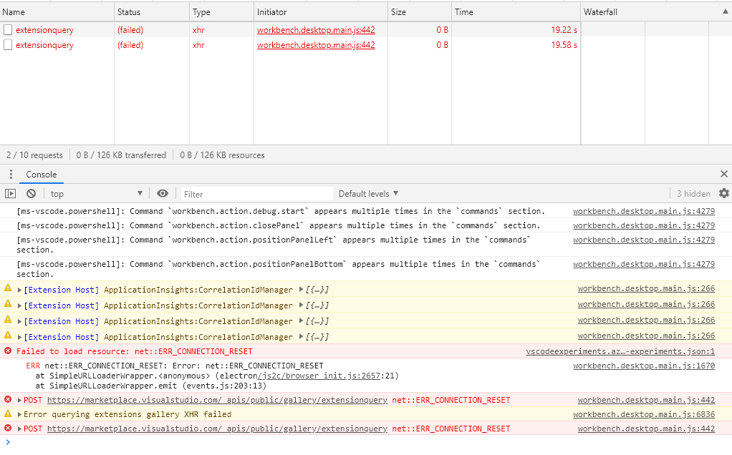The height and width of the screenshot is (455, 732).
Task: Click the 0 B / 126 KB resources summary
Action: 222,155
